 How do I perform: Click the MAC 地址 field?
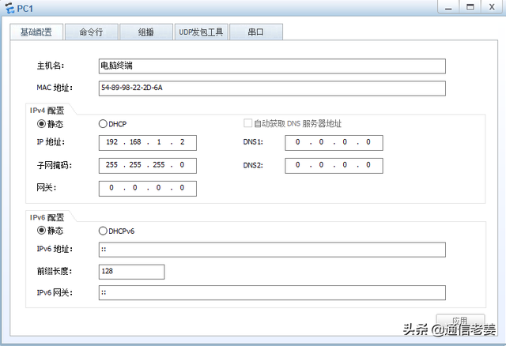tap(272, 88)
